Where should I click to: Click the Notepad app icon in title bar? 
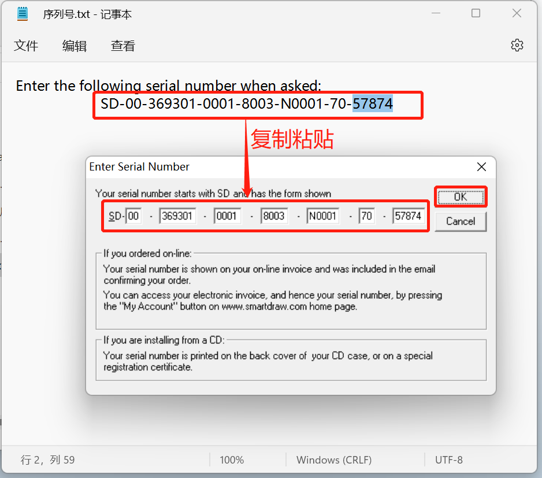(x=23, y=14)
